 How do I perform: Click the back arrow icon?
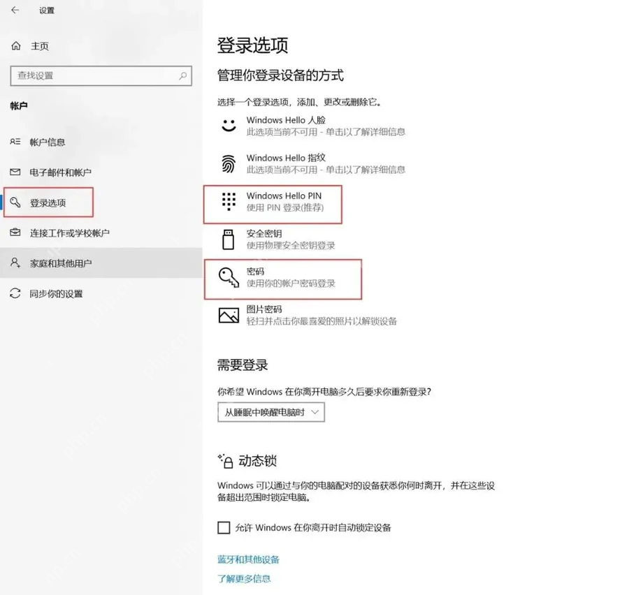[15, 10]
